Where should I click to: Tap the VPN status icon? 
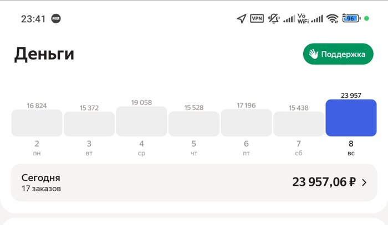(257, 18)
